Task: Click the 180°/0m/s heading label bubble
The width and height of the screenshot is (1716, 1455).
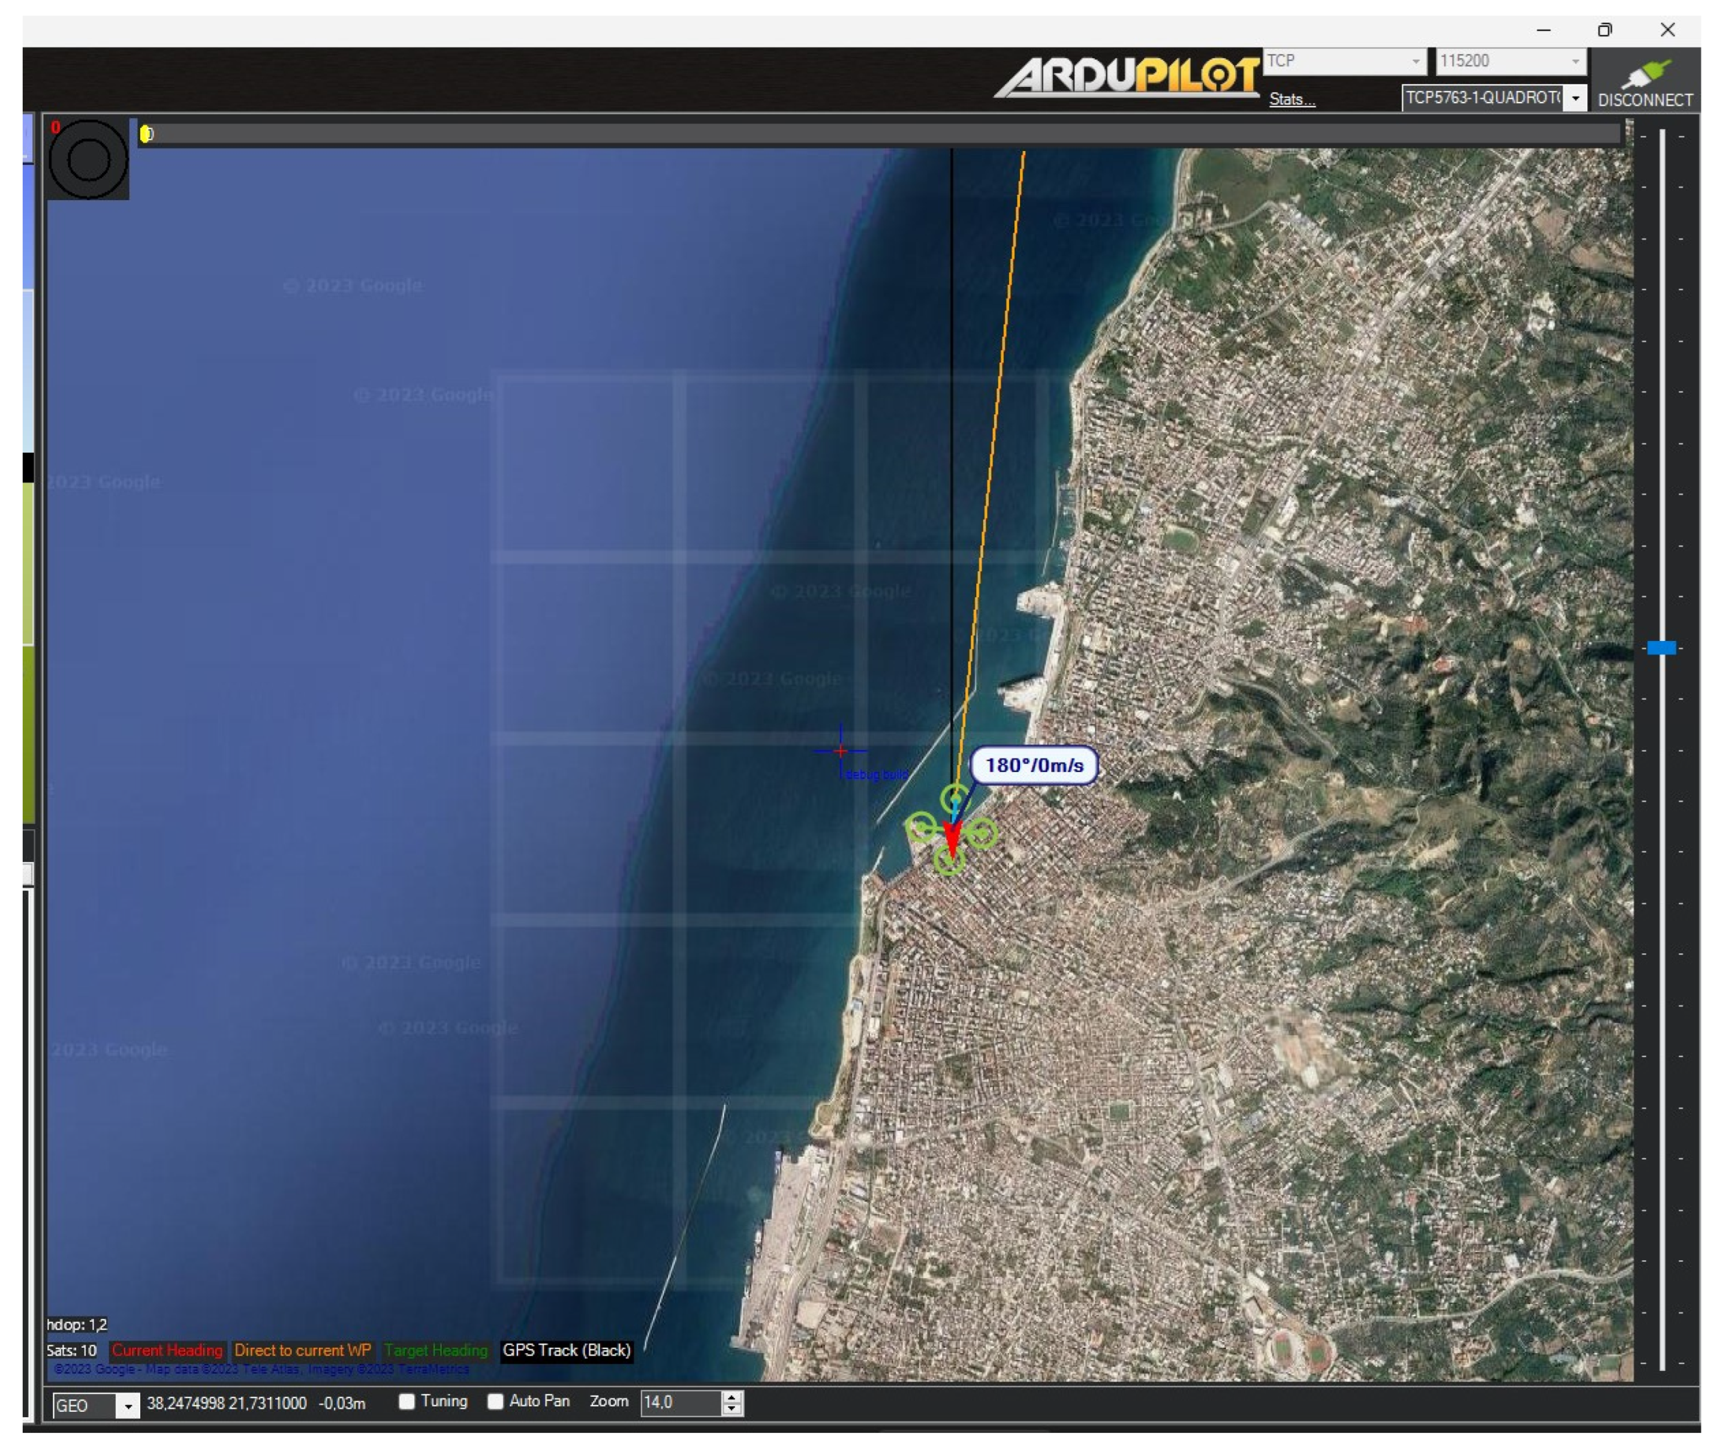Action: click(1034, 764)
